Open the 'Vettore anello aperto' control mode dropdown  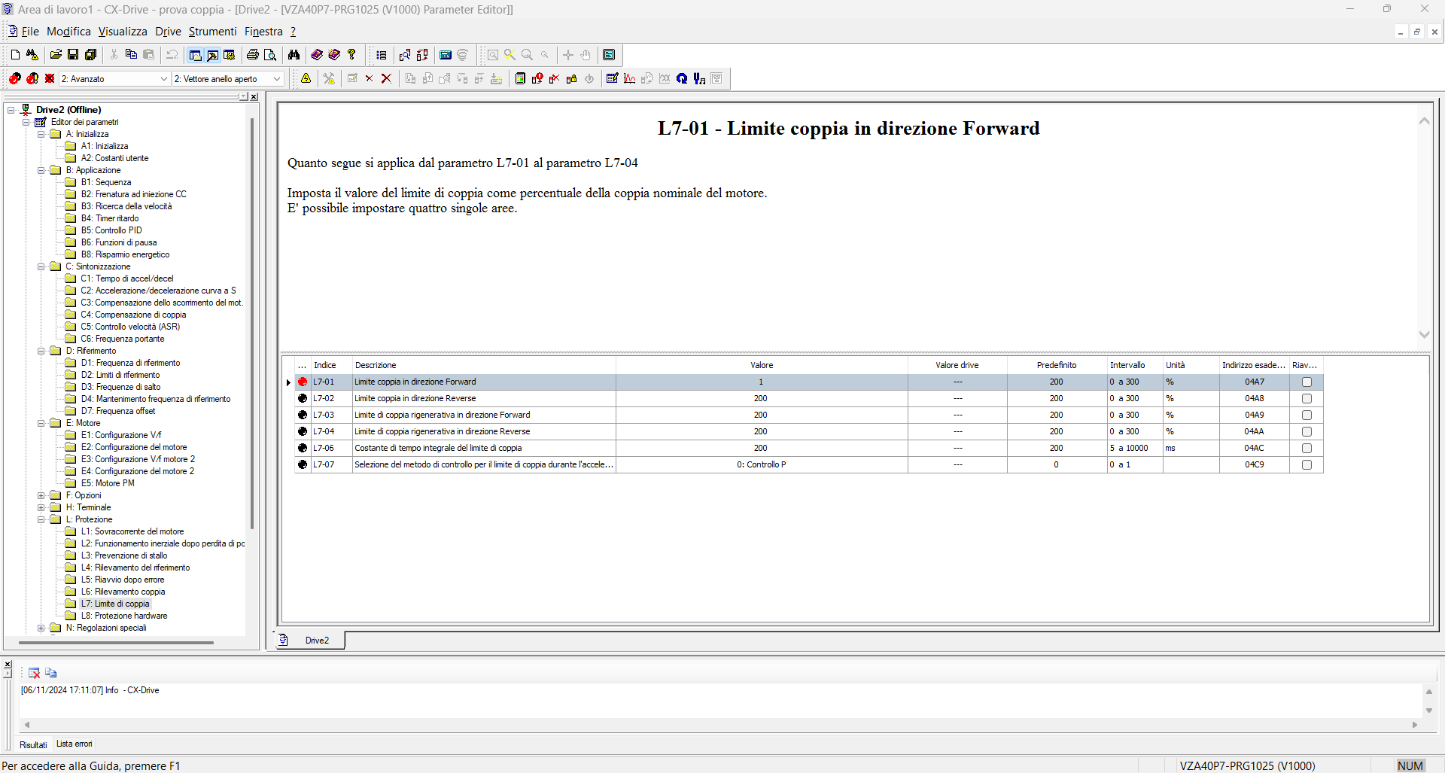[228, 79]
